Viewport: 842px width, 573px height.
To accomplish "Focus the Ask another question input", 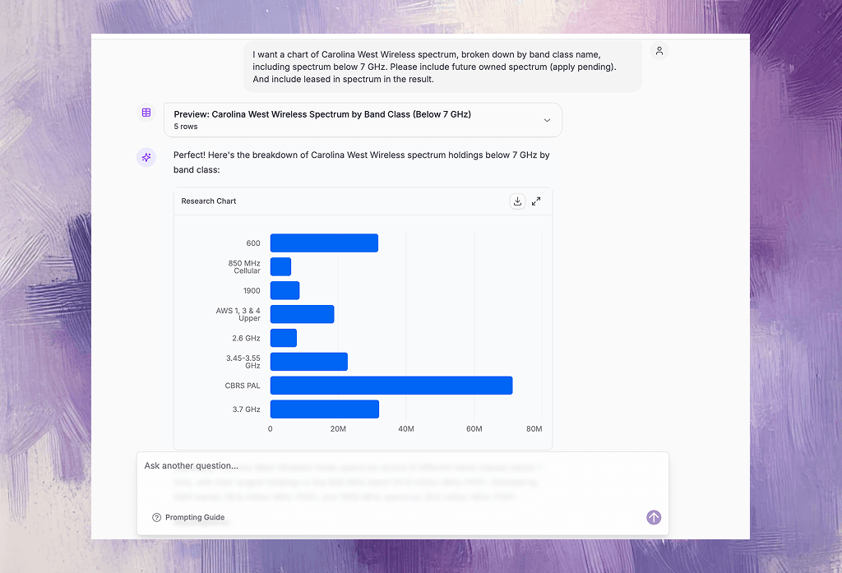I will 395,466.
